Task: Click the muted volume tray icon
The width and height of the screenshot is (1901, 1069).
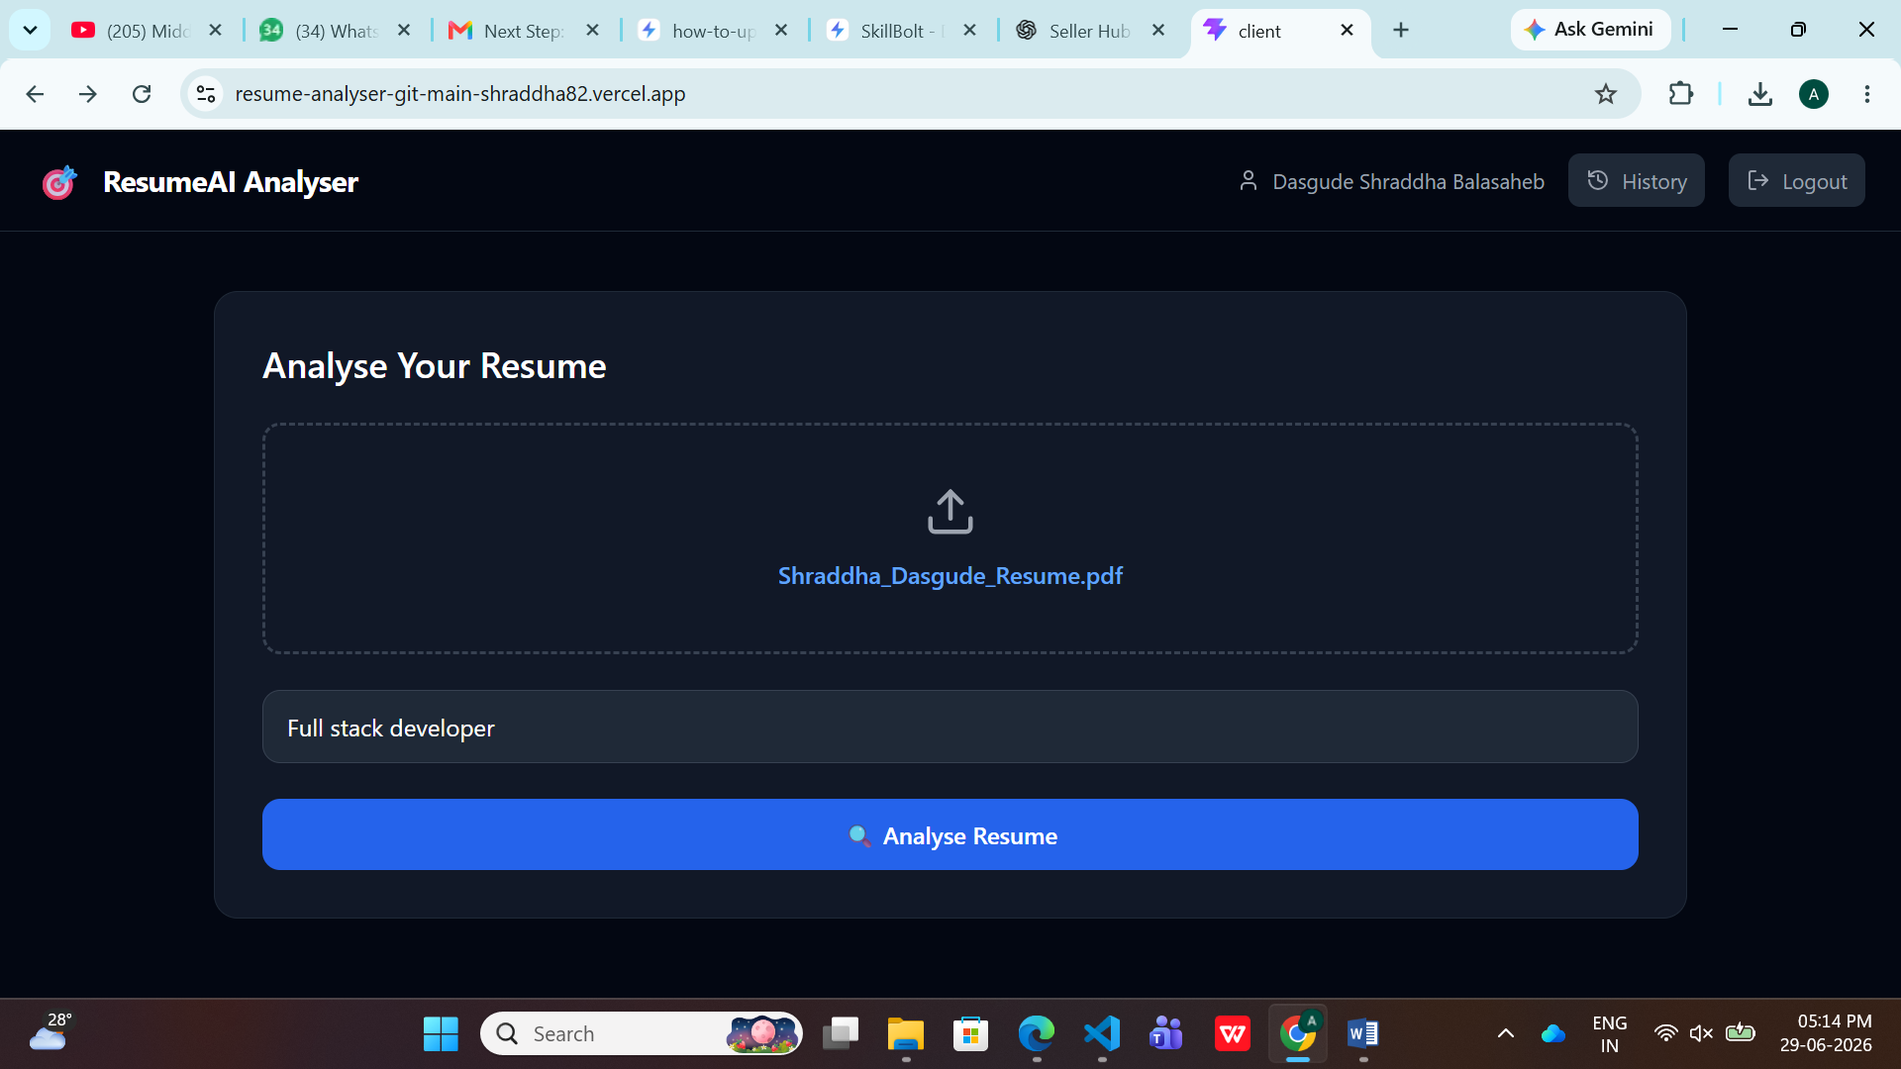Action: coord(1701,1034)
